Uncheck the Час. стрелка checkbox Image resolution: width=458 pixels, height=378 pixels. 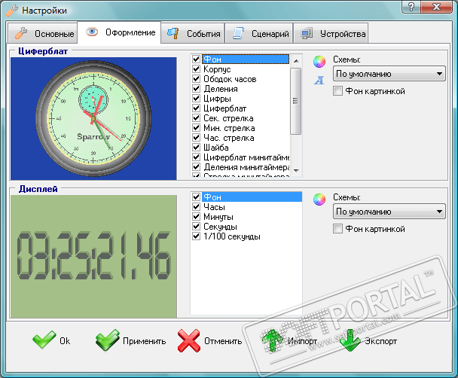coord(197,138)
